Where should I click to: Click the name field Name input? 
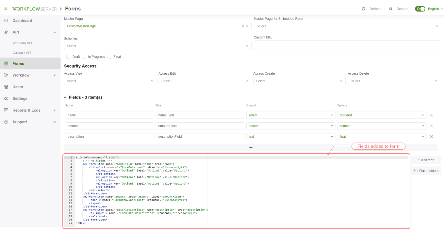pos(109,115)
